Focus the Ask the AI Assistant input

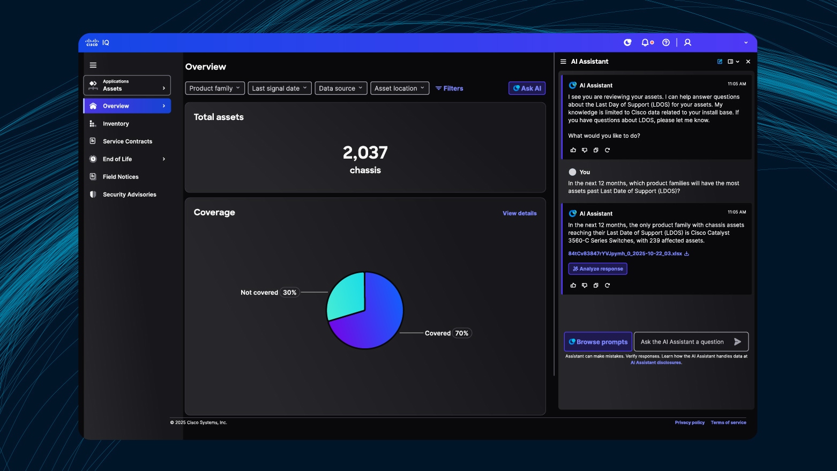tap(682, 342)
